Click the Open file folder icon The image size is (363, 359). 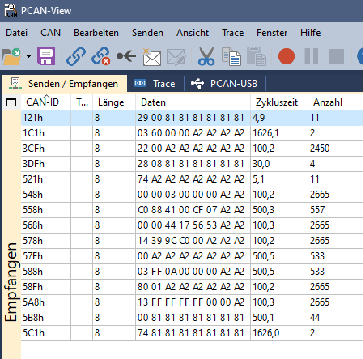pos(11,56)
